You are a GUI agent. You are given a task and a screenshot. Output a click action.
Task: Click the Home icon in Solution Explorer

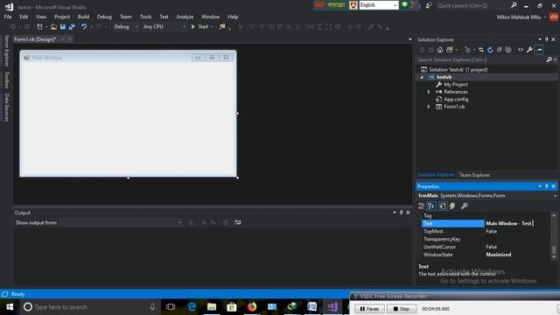[x=440, y=50]
